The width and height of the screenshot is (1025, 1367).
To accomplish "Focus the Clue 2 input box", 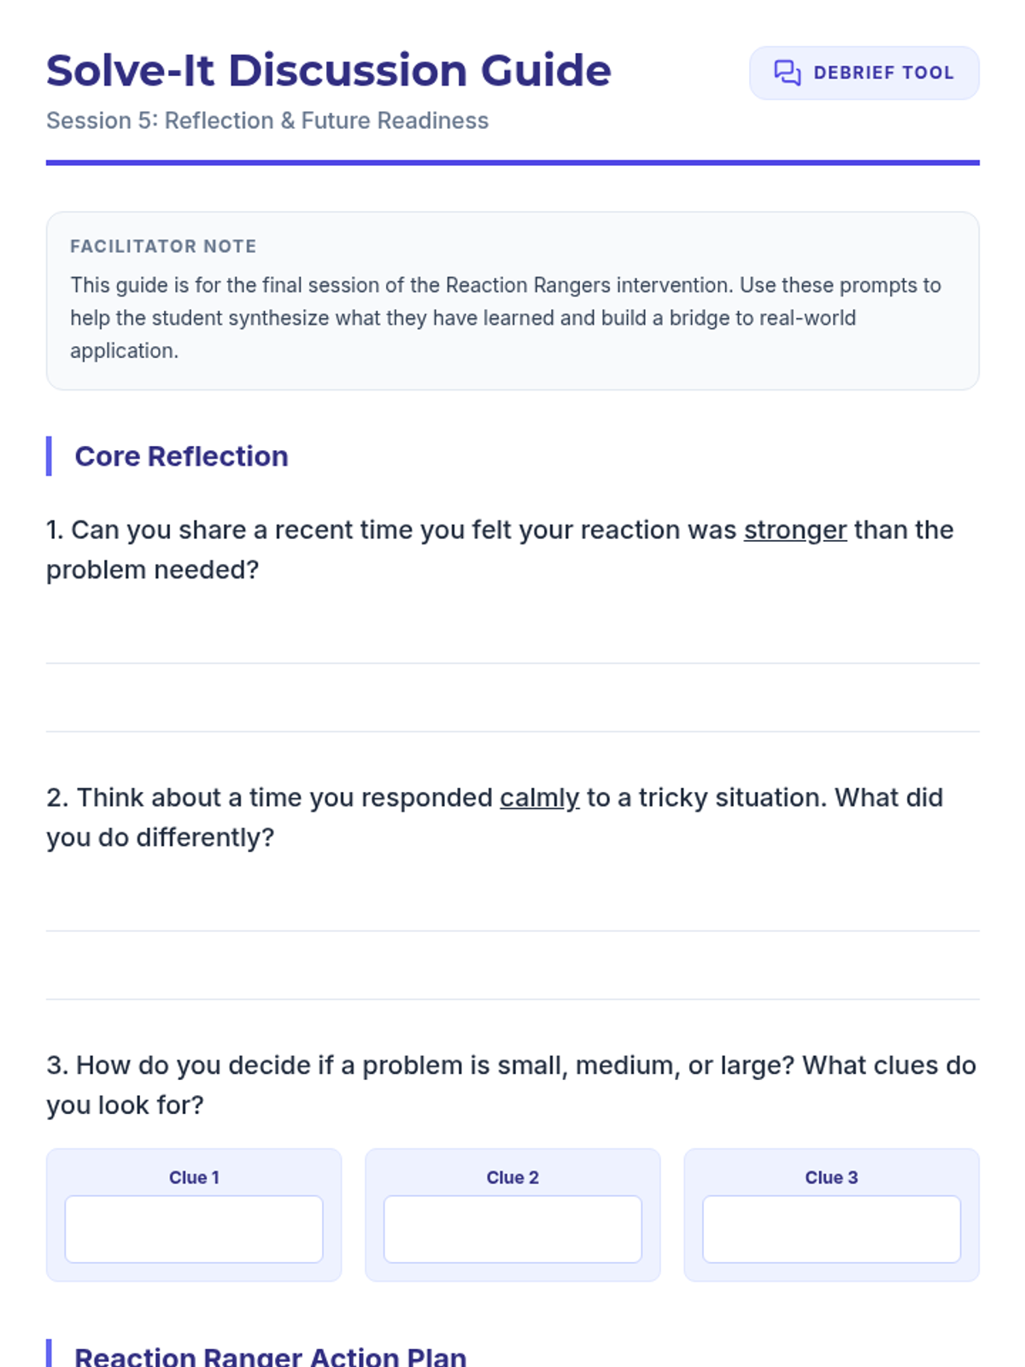I will 512,1229.
